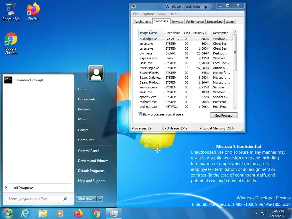Sort processes by User Name column
This screenshot has height=219, width=292.
point(173,33)
